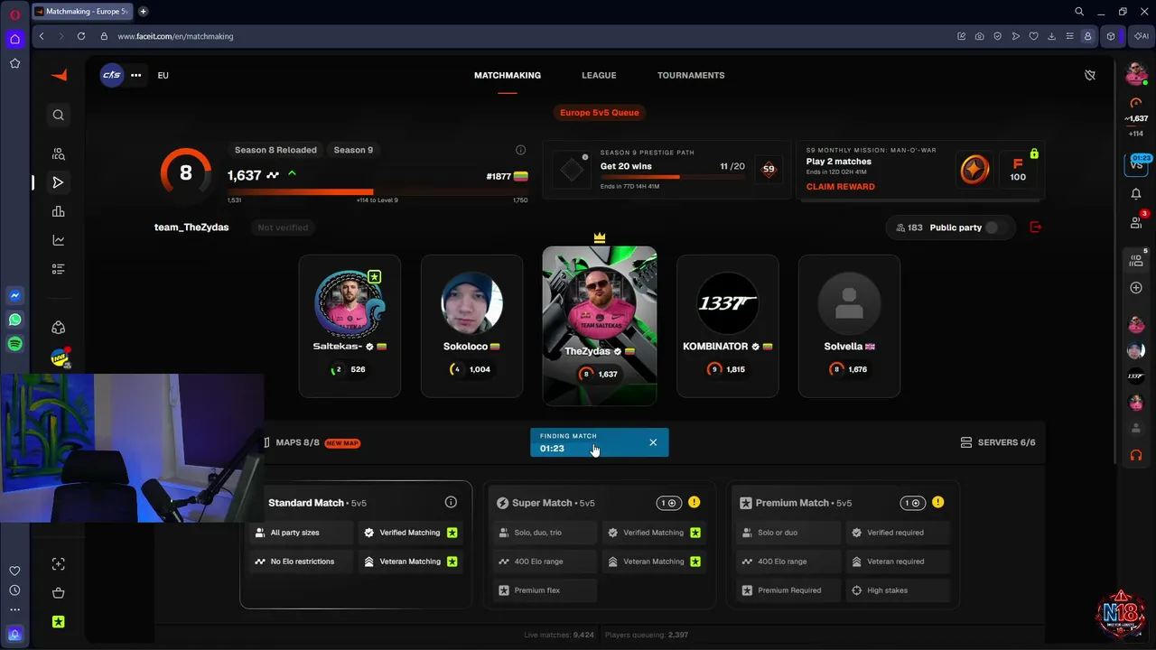Screen dimensions: 1156x650
Task: Open Sokoloco player card
Action: pyautogui.click(x=471, y=326)
